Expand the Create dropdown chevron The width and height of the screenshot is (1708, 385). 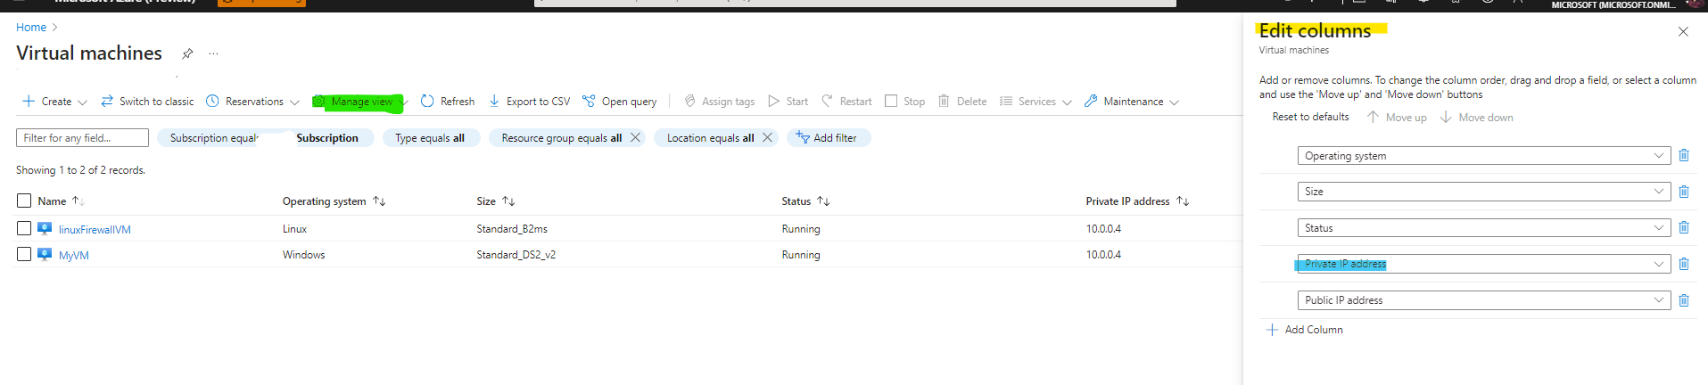click(82, 102)
